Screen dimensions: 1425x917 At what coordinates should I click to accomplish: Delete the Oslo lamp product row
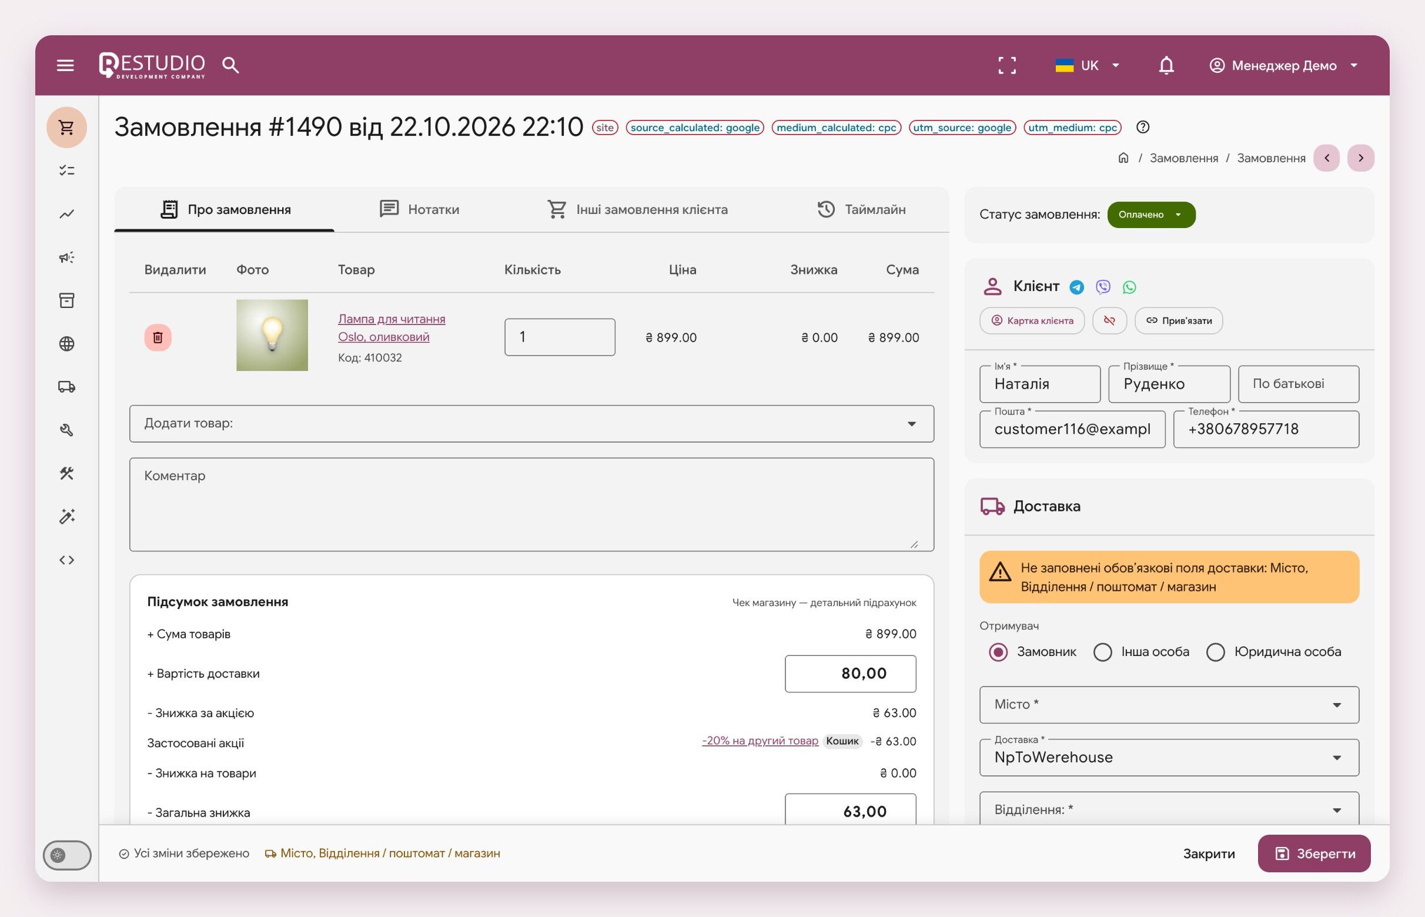tap(158, 337)
